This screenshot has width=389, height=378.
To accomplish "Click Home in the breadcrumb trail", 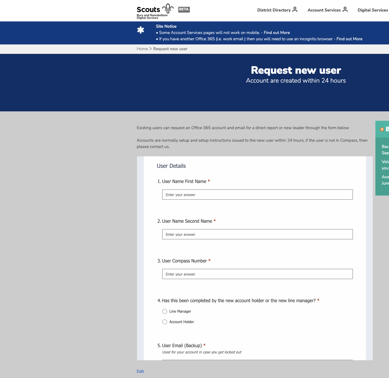I will click(x=142, y=49).
